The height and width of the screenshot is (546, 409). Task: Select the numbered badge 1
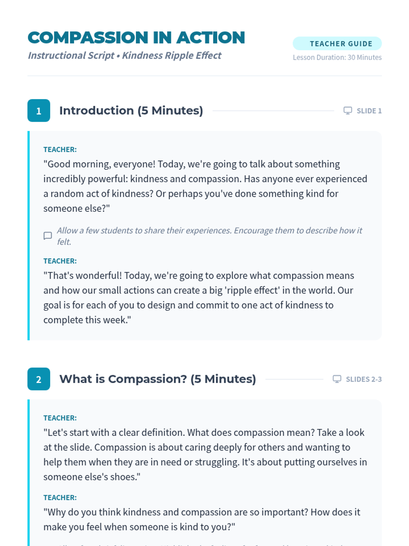point(39,111)
